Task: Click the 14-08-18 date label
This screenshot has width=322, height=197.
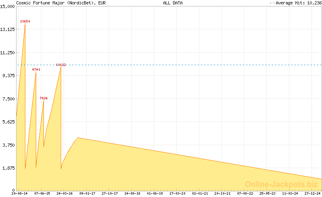Action: tap(132, 193)
